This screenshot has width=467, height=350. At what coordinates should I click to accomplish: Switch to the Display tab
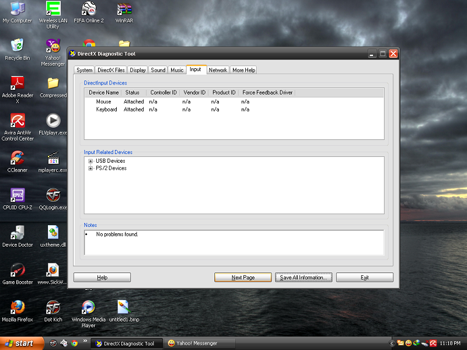tap(138, 70)
